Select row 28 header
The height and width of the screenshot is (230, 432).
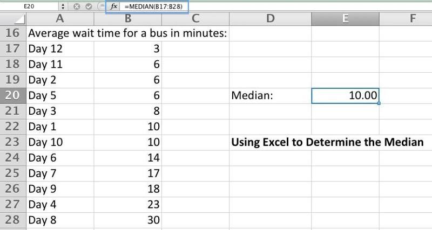point(12,220)
